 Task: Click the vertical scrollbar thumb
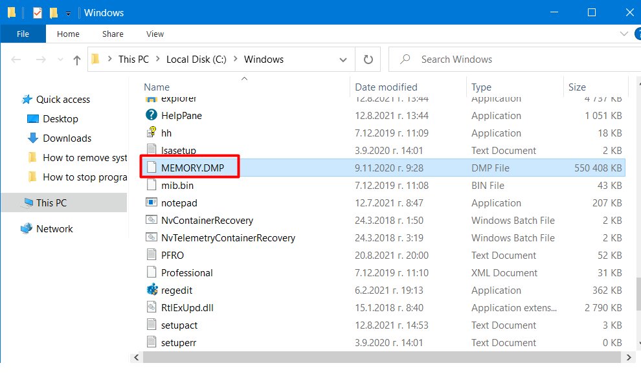point(638,294)
